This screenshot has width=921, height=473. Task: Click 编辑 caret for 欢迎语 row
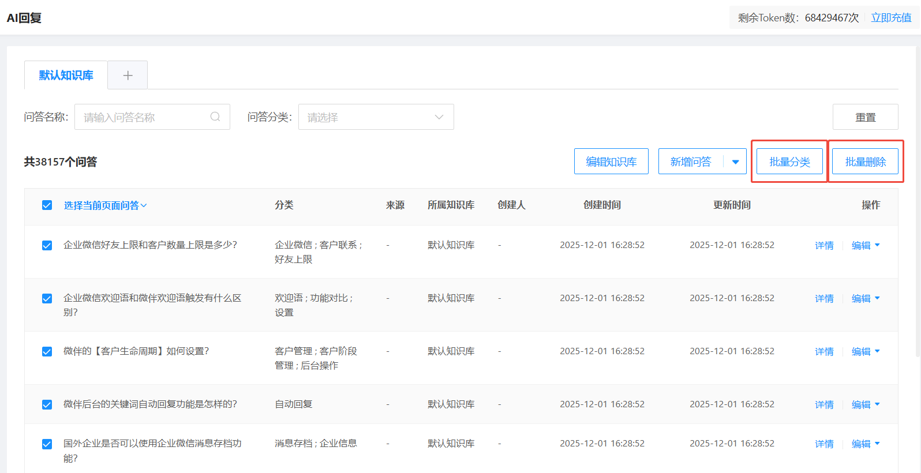point(877,298)
